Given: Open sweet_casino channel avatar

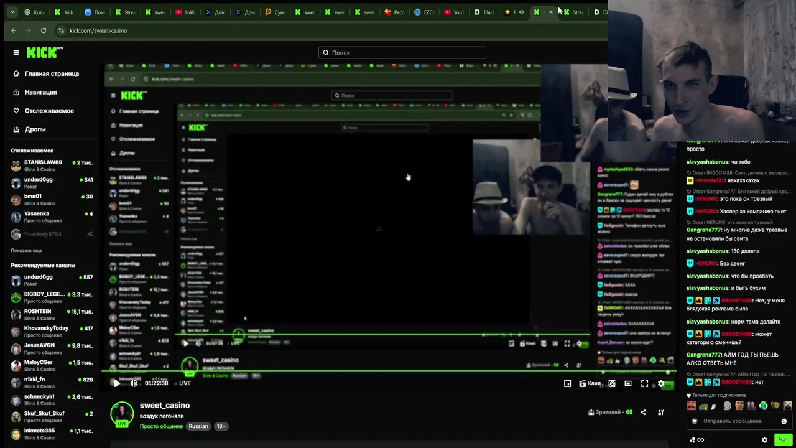Looking at the screenshot, I should [122, 414].
